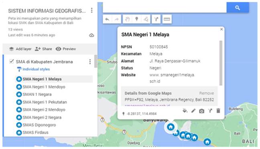
Task: Activate the measure distances ruler tool
Action: 167,19
